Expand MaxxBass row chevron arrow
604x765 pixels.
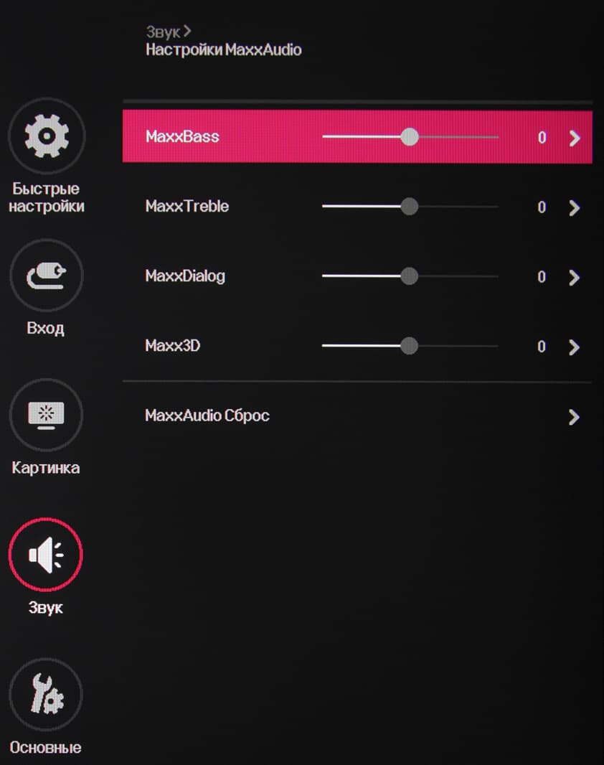(x=575, y=138)
